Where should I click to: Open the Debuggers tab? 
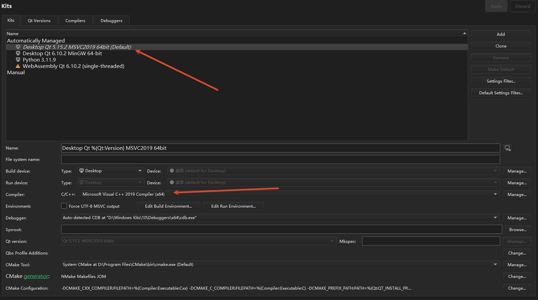(111, 21)
